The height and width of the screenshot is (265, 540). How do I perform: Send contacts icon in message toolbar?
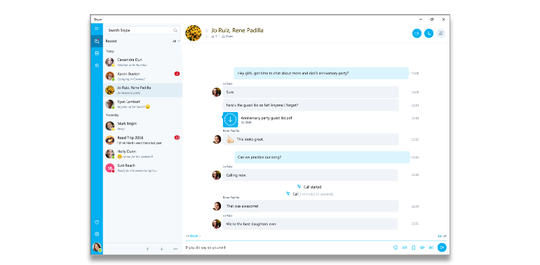pyautogui.click(x=431, y=247)
